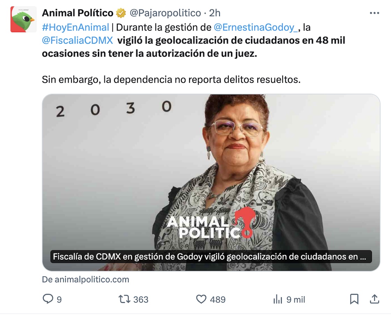Click the Animal Político green bird avatar
Screen dimensions: 391x316
23,19
